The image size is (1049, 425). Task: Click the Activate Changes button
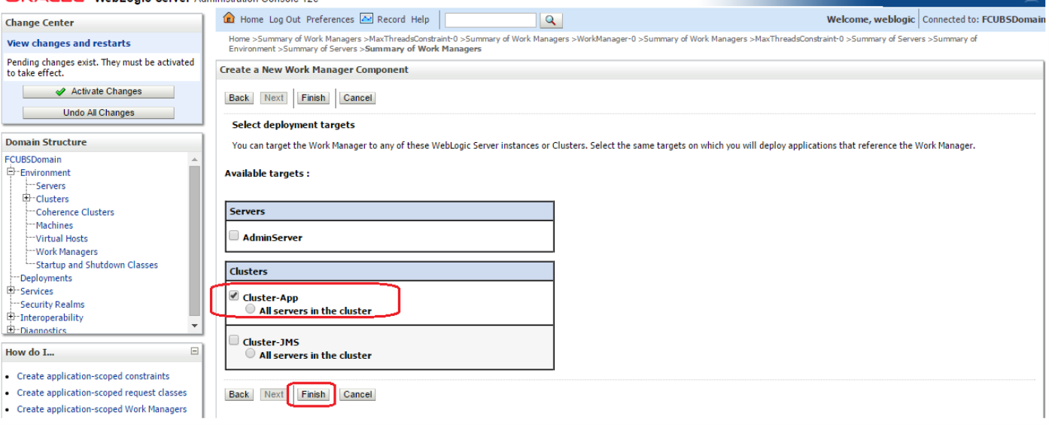tap(99, 92)
